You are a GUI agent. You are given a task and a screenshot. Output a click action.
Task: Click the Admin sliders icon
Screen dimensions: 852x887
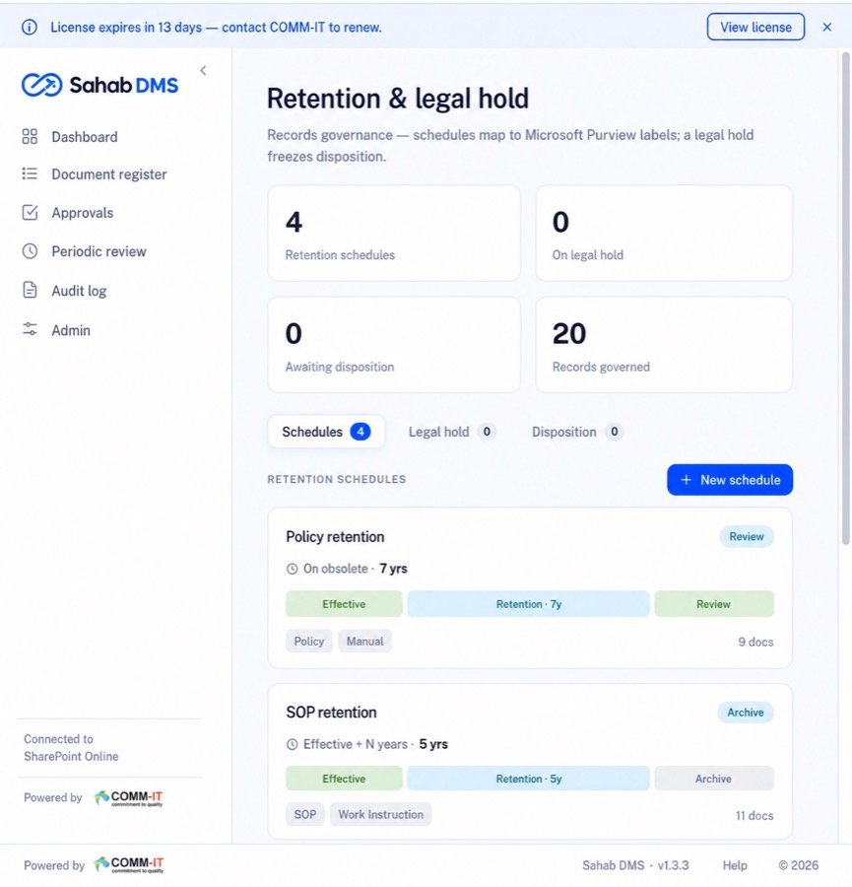[x=30, y=329]
